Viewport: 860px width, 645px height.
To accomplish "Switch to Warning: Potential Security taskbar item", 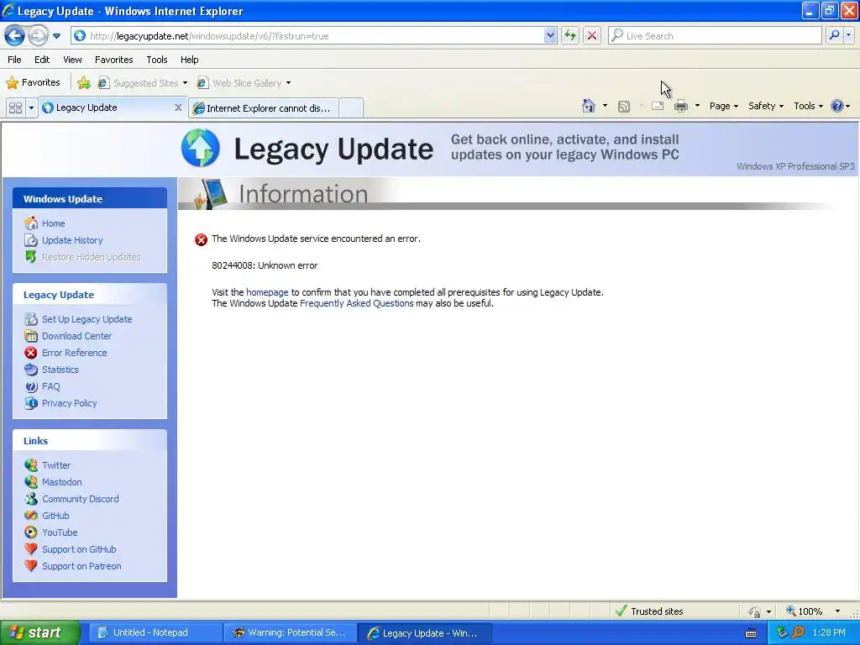I will (x=290, y=633).
